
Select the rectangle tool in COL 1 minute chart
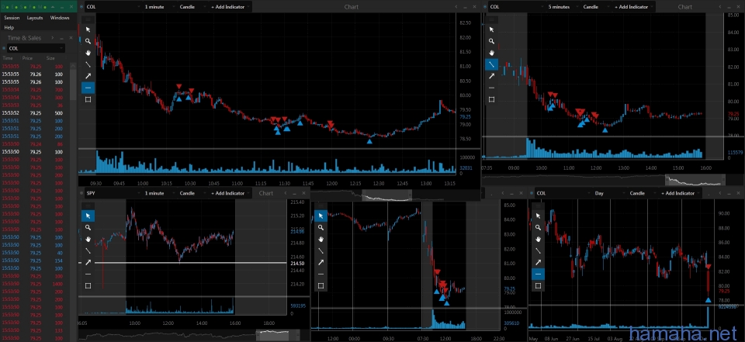click(x=88, y=99)
